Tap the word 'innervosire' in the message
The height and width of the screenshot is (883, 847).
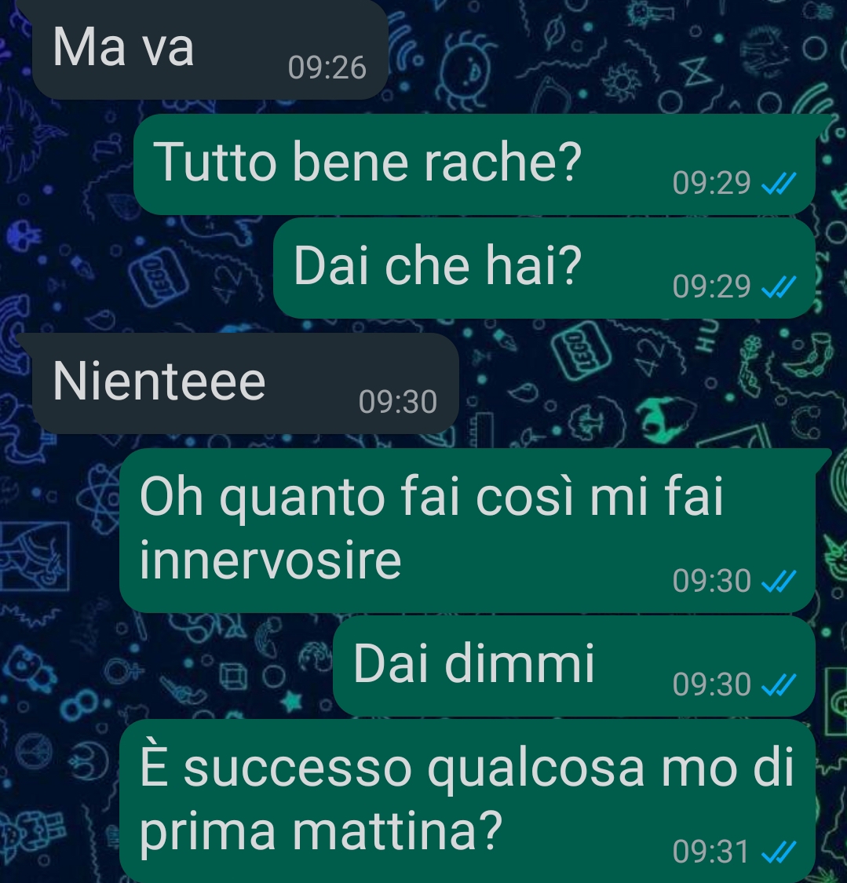point(270,560)
